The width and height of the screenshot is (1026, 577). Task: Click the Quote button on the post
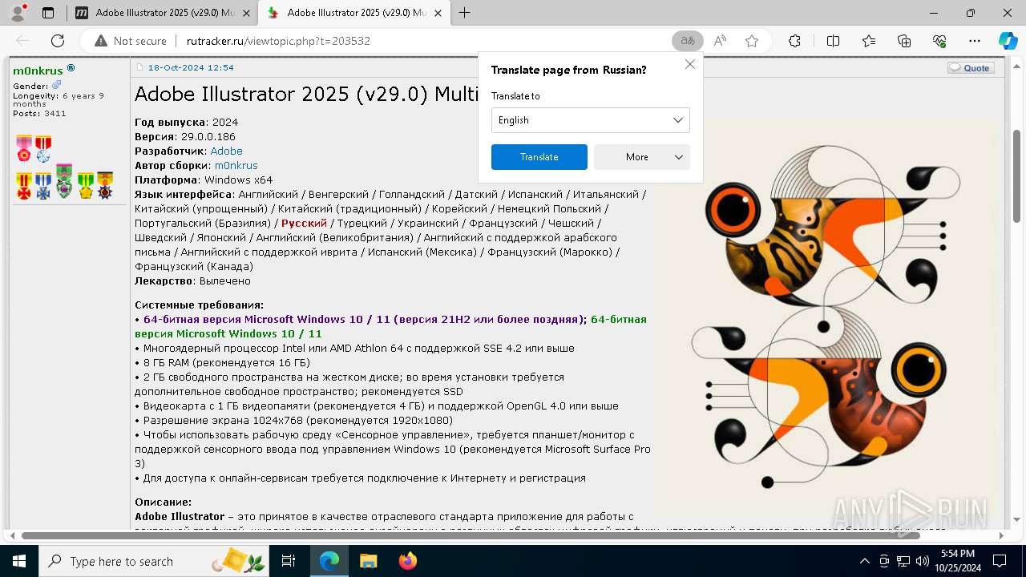[x=971, y=68]
